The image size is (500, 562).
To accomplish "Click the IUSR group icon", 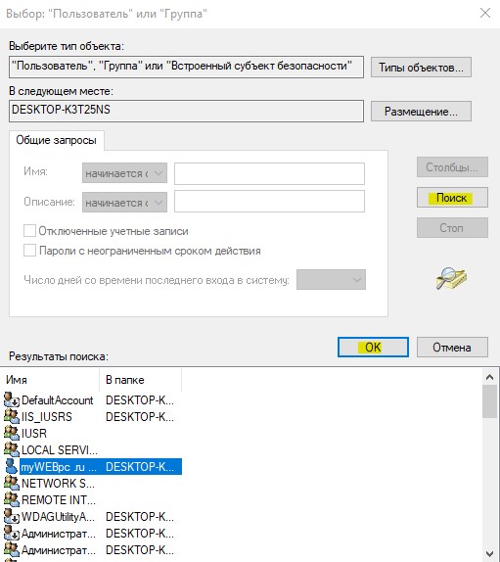I will click(x=12, y=433).
